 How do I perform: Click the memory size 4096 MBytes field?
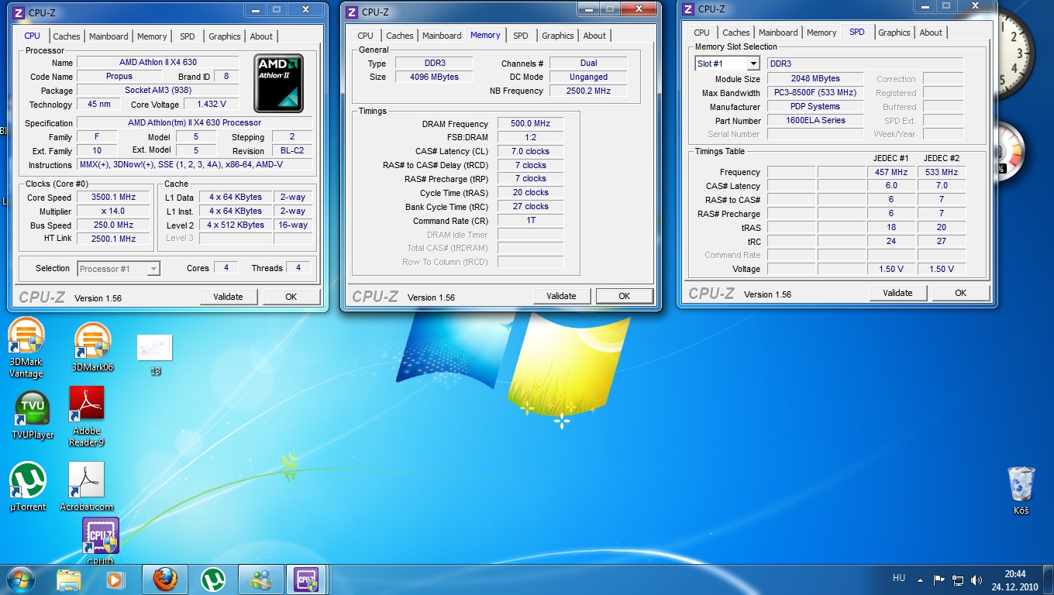pyautogui.click(x=434, y=77)
